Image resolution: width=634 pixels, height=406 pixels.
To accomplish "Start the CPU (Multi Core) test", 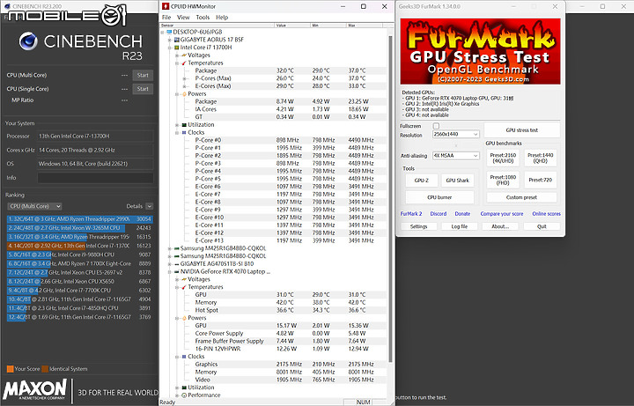I will point(143,75).
